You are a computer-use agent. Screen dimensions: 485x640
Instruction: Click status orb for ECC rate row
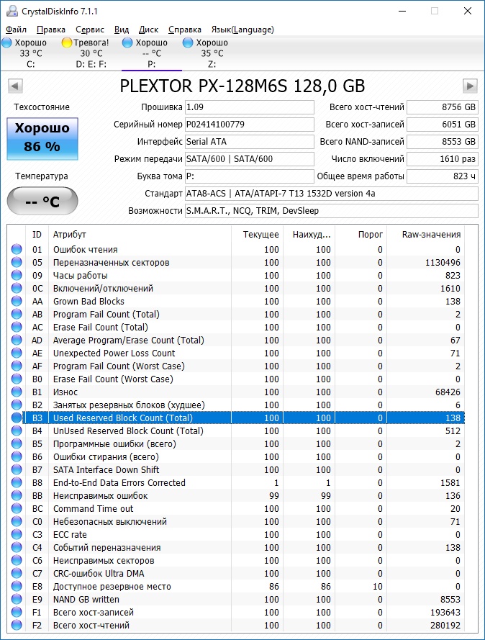(x=17, y=534)
